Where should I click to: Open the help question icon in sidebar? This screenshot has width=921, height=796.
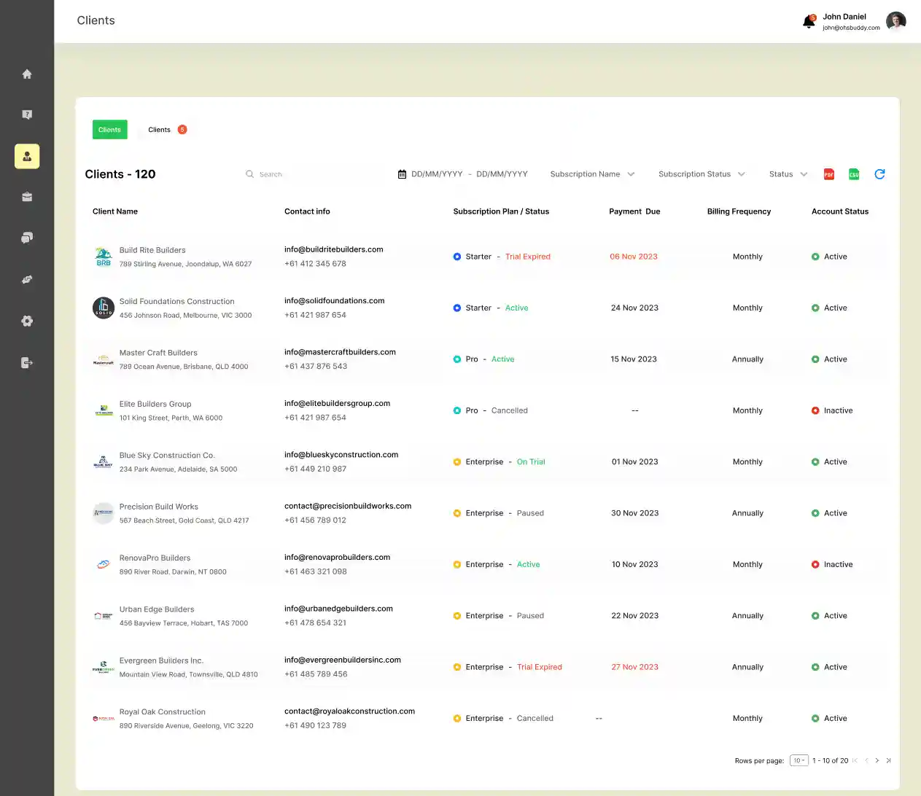[27, 115]
